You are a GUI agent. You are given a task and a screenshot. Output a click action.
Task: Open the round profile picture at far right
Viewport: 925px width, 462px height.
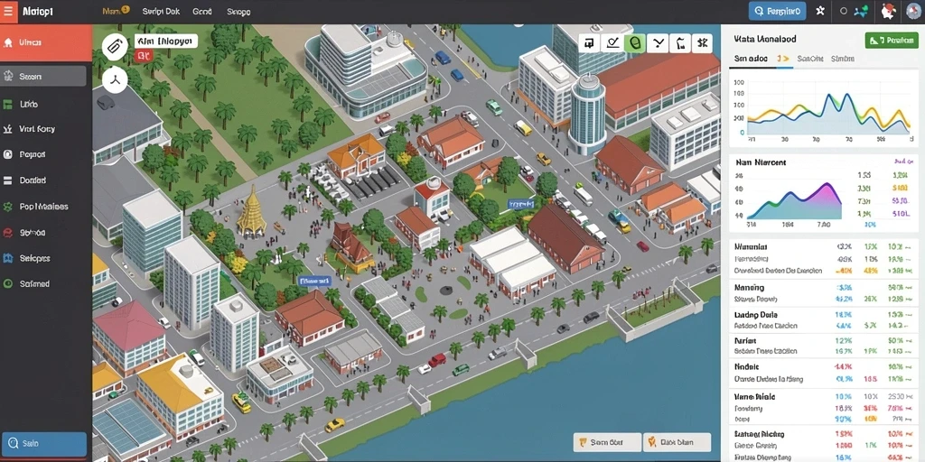(x=912, y=11)
